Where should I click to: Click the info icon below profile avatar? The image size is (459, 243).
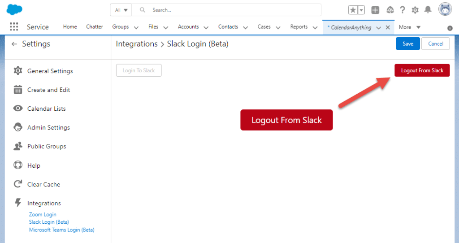pos(450,28)
